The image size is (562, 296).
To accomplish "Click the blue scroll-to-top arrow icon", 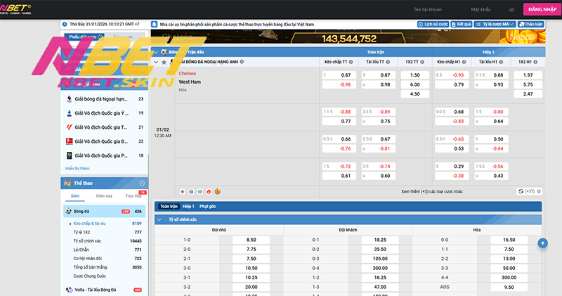I will point(542,243).
